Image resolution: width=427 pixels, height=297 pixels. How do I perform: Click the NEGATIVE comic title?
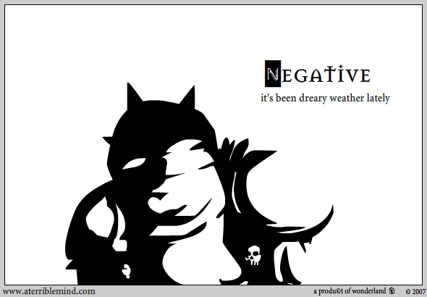pos(318,74)
